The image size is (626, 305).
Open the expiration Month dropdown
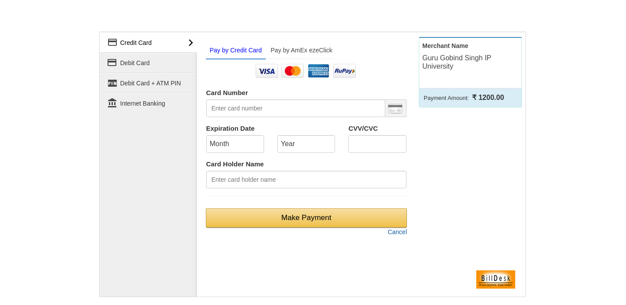[235, 144]
